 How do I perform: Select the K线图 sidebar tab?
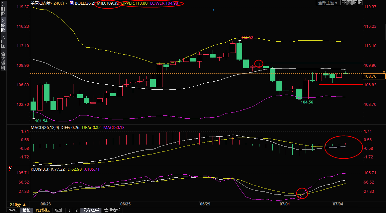pyautogui.click(x=3, y=25)
